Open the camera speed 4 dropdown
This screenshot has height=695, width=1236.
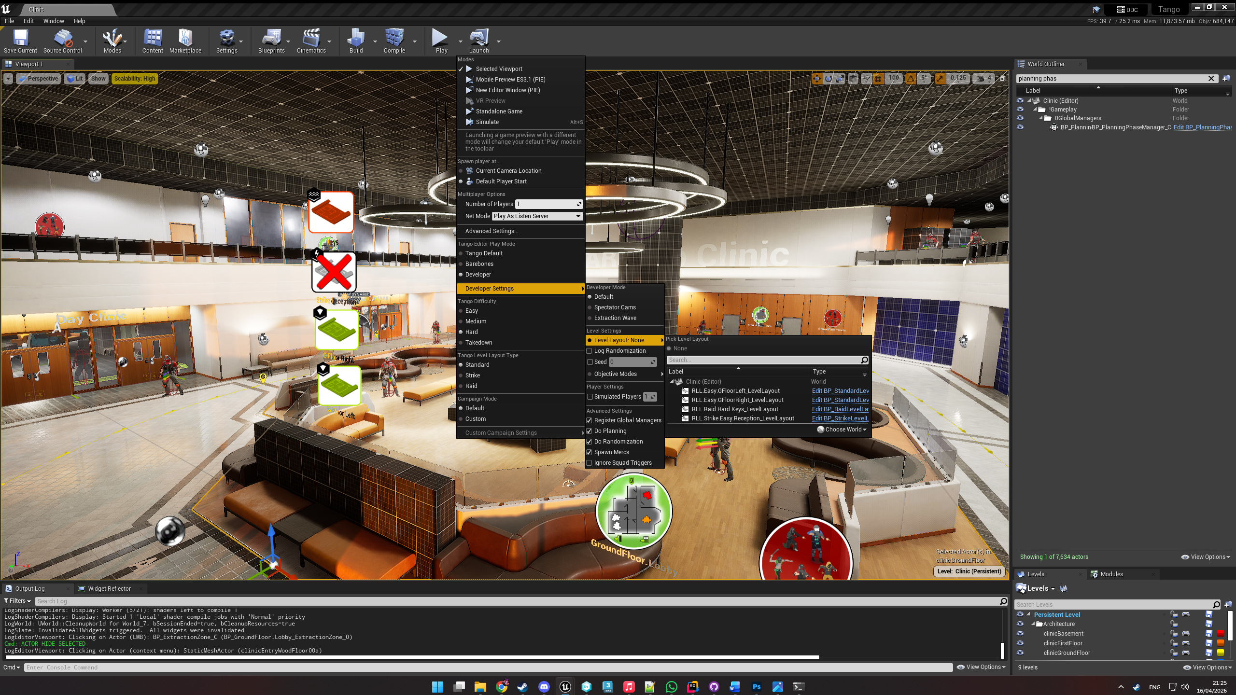pos(984,78)
